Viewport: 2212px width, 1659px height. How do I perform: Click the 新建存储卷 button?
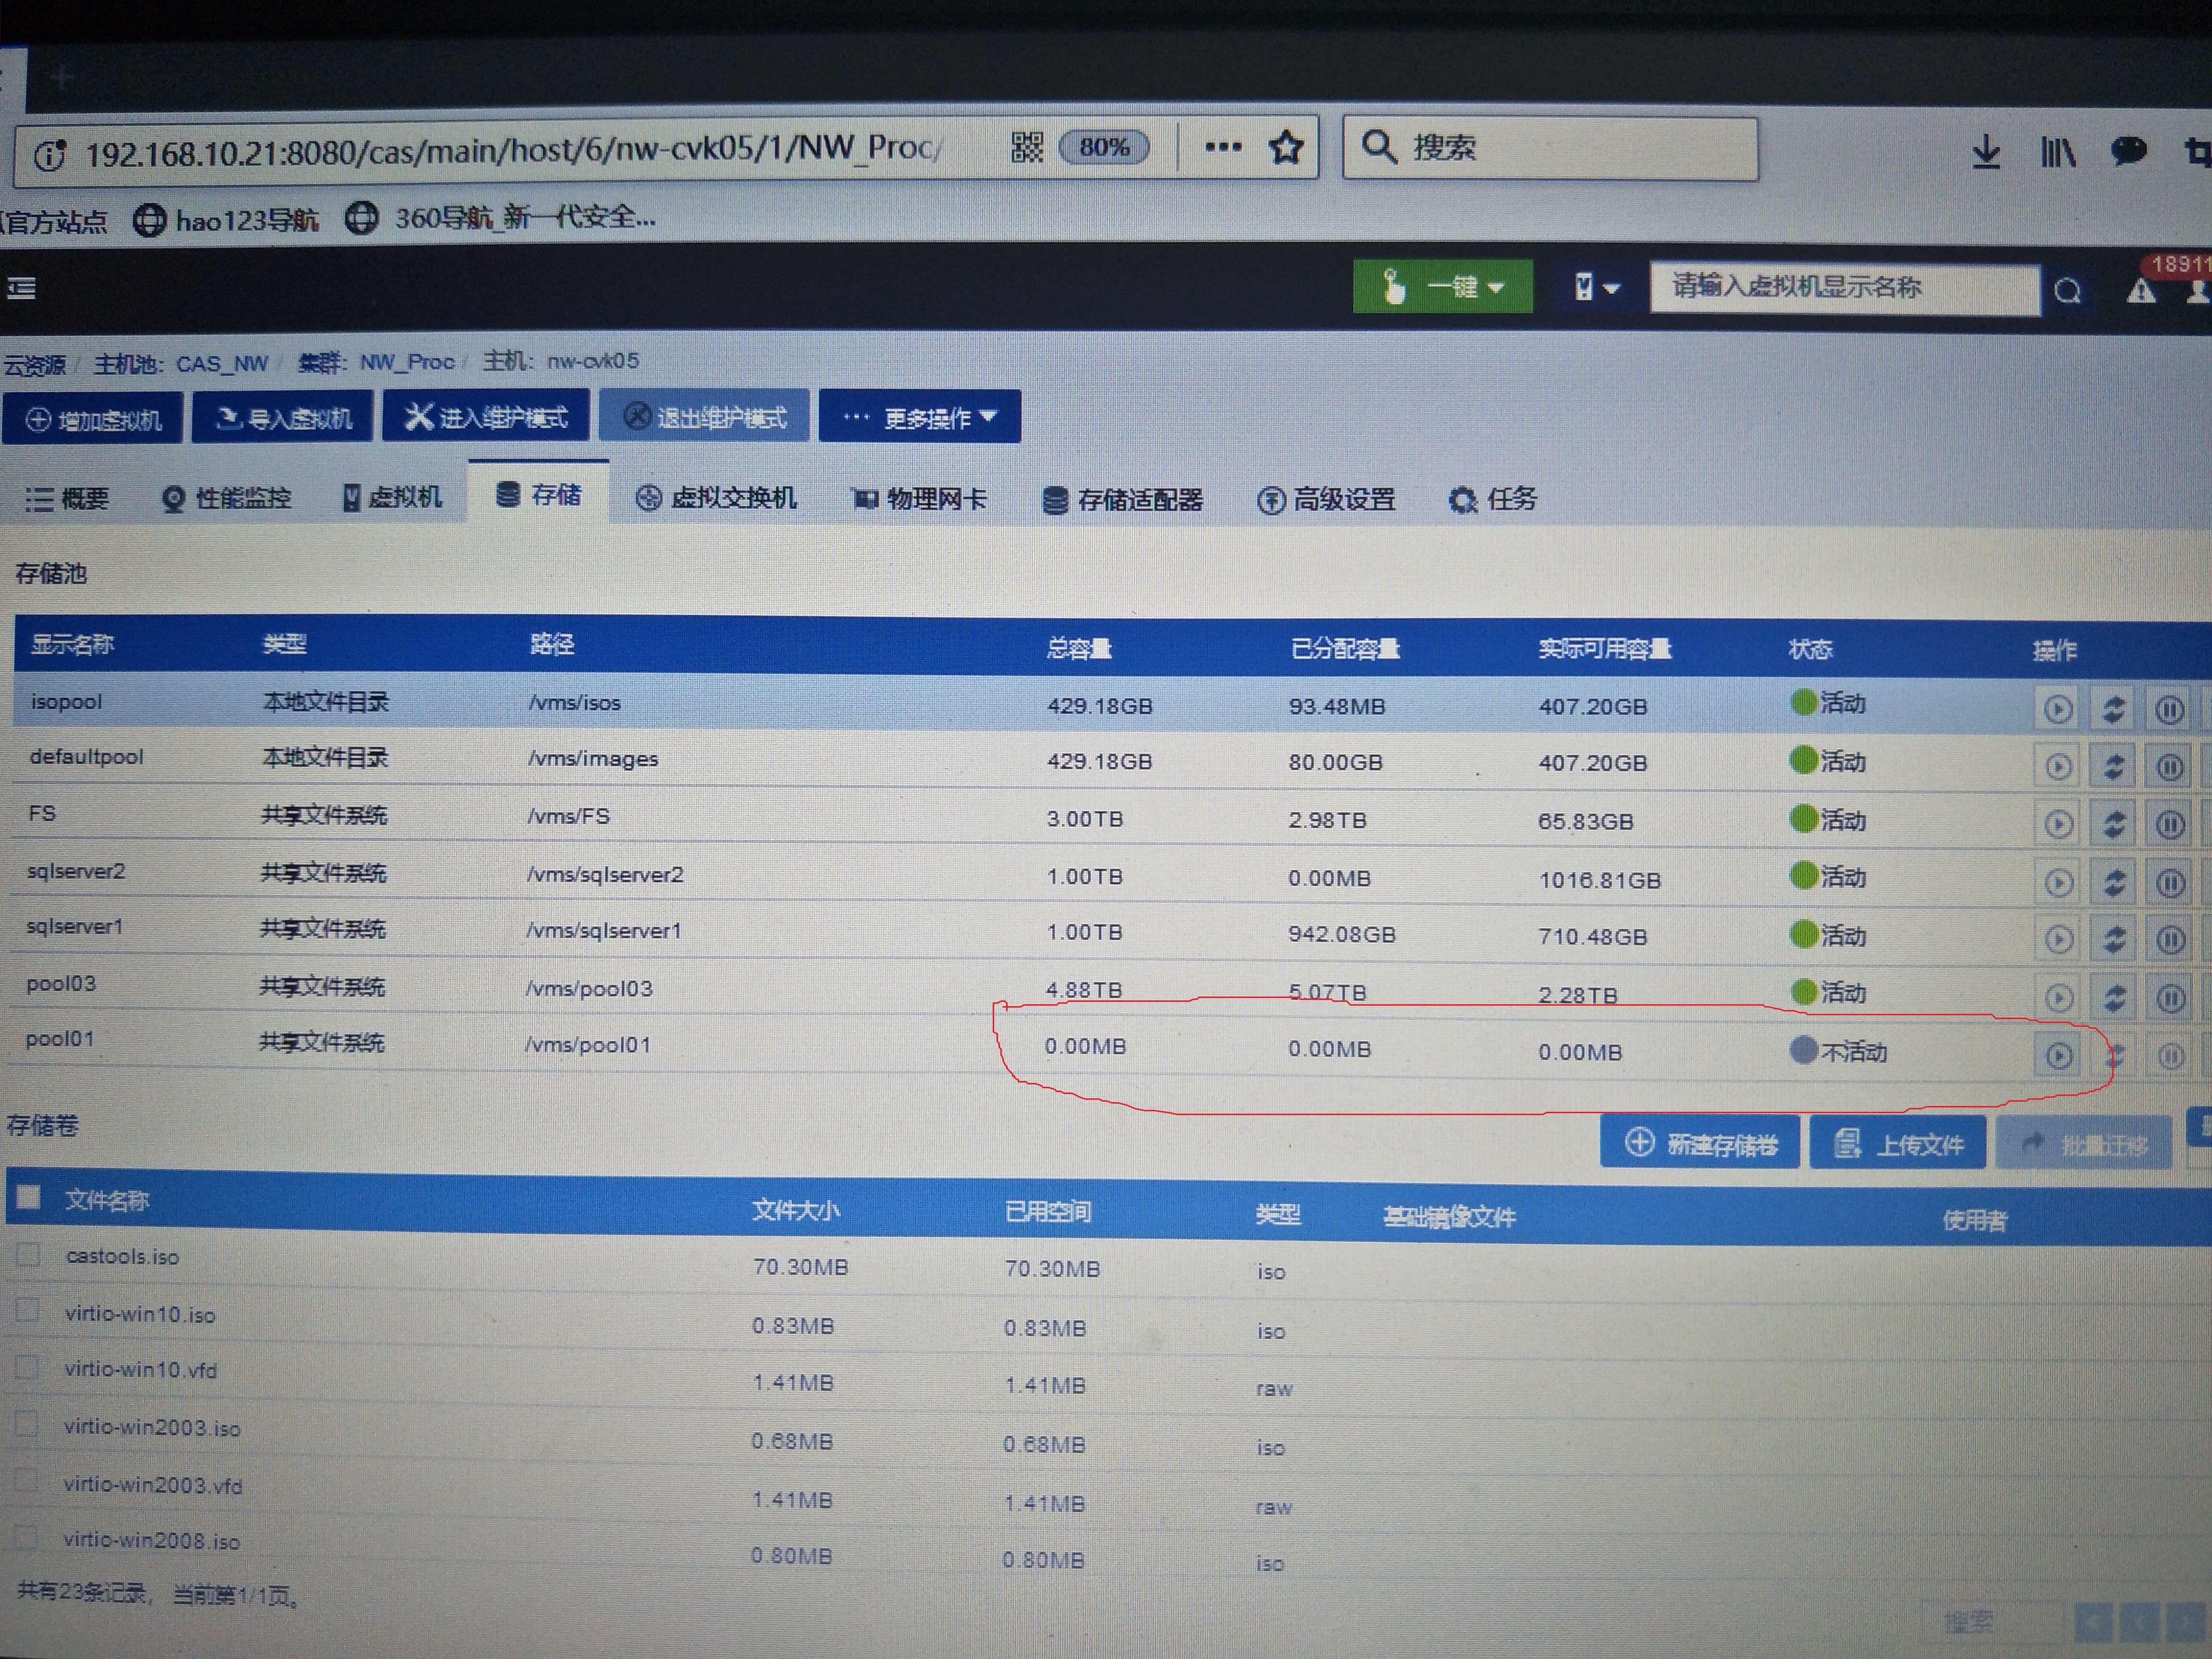(x=1700, y=1142)
